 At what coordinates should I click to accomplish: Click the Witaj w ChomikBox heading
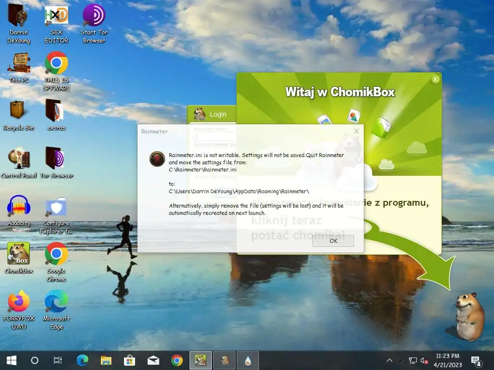(x=340, y=92)
